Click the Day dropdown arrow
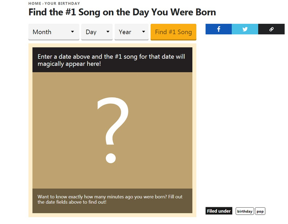This screenshot has width=288, height=224. click(108, 32)
